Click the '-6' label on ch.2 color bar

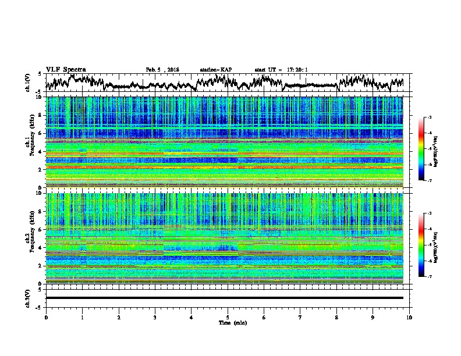(429, 261)
